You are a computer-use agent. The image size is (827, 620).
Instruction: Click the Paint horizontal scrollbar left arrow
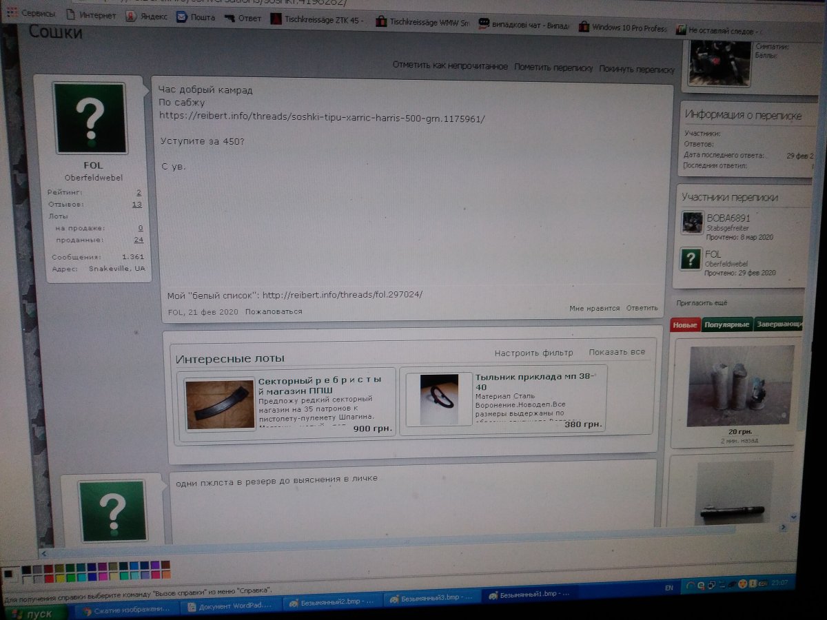[45, 553]
